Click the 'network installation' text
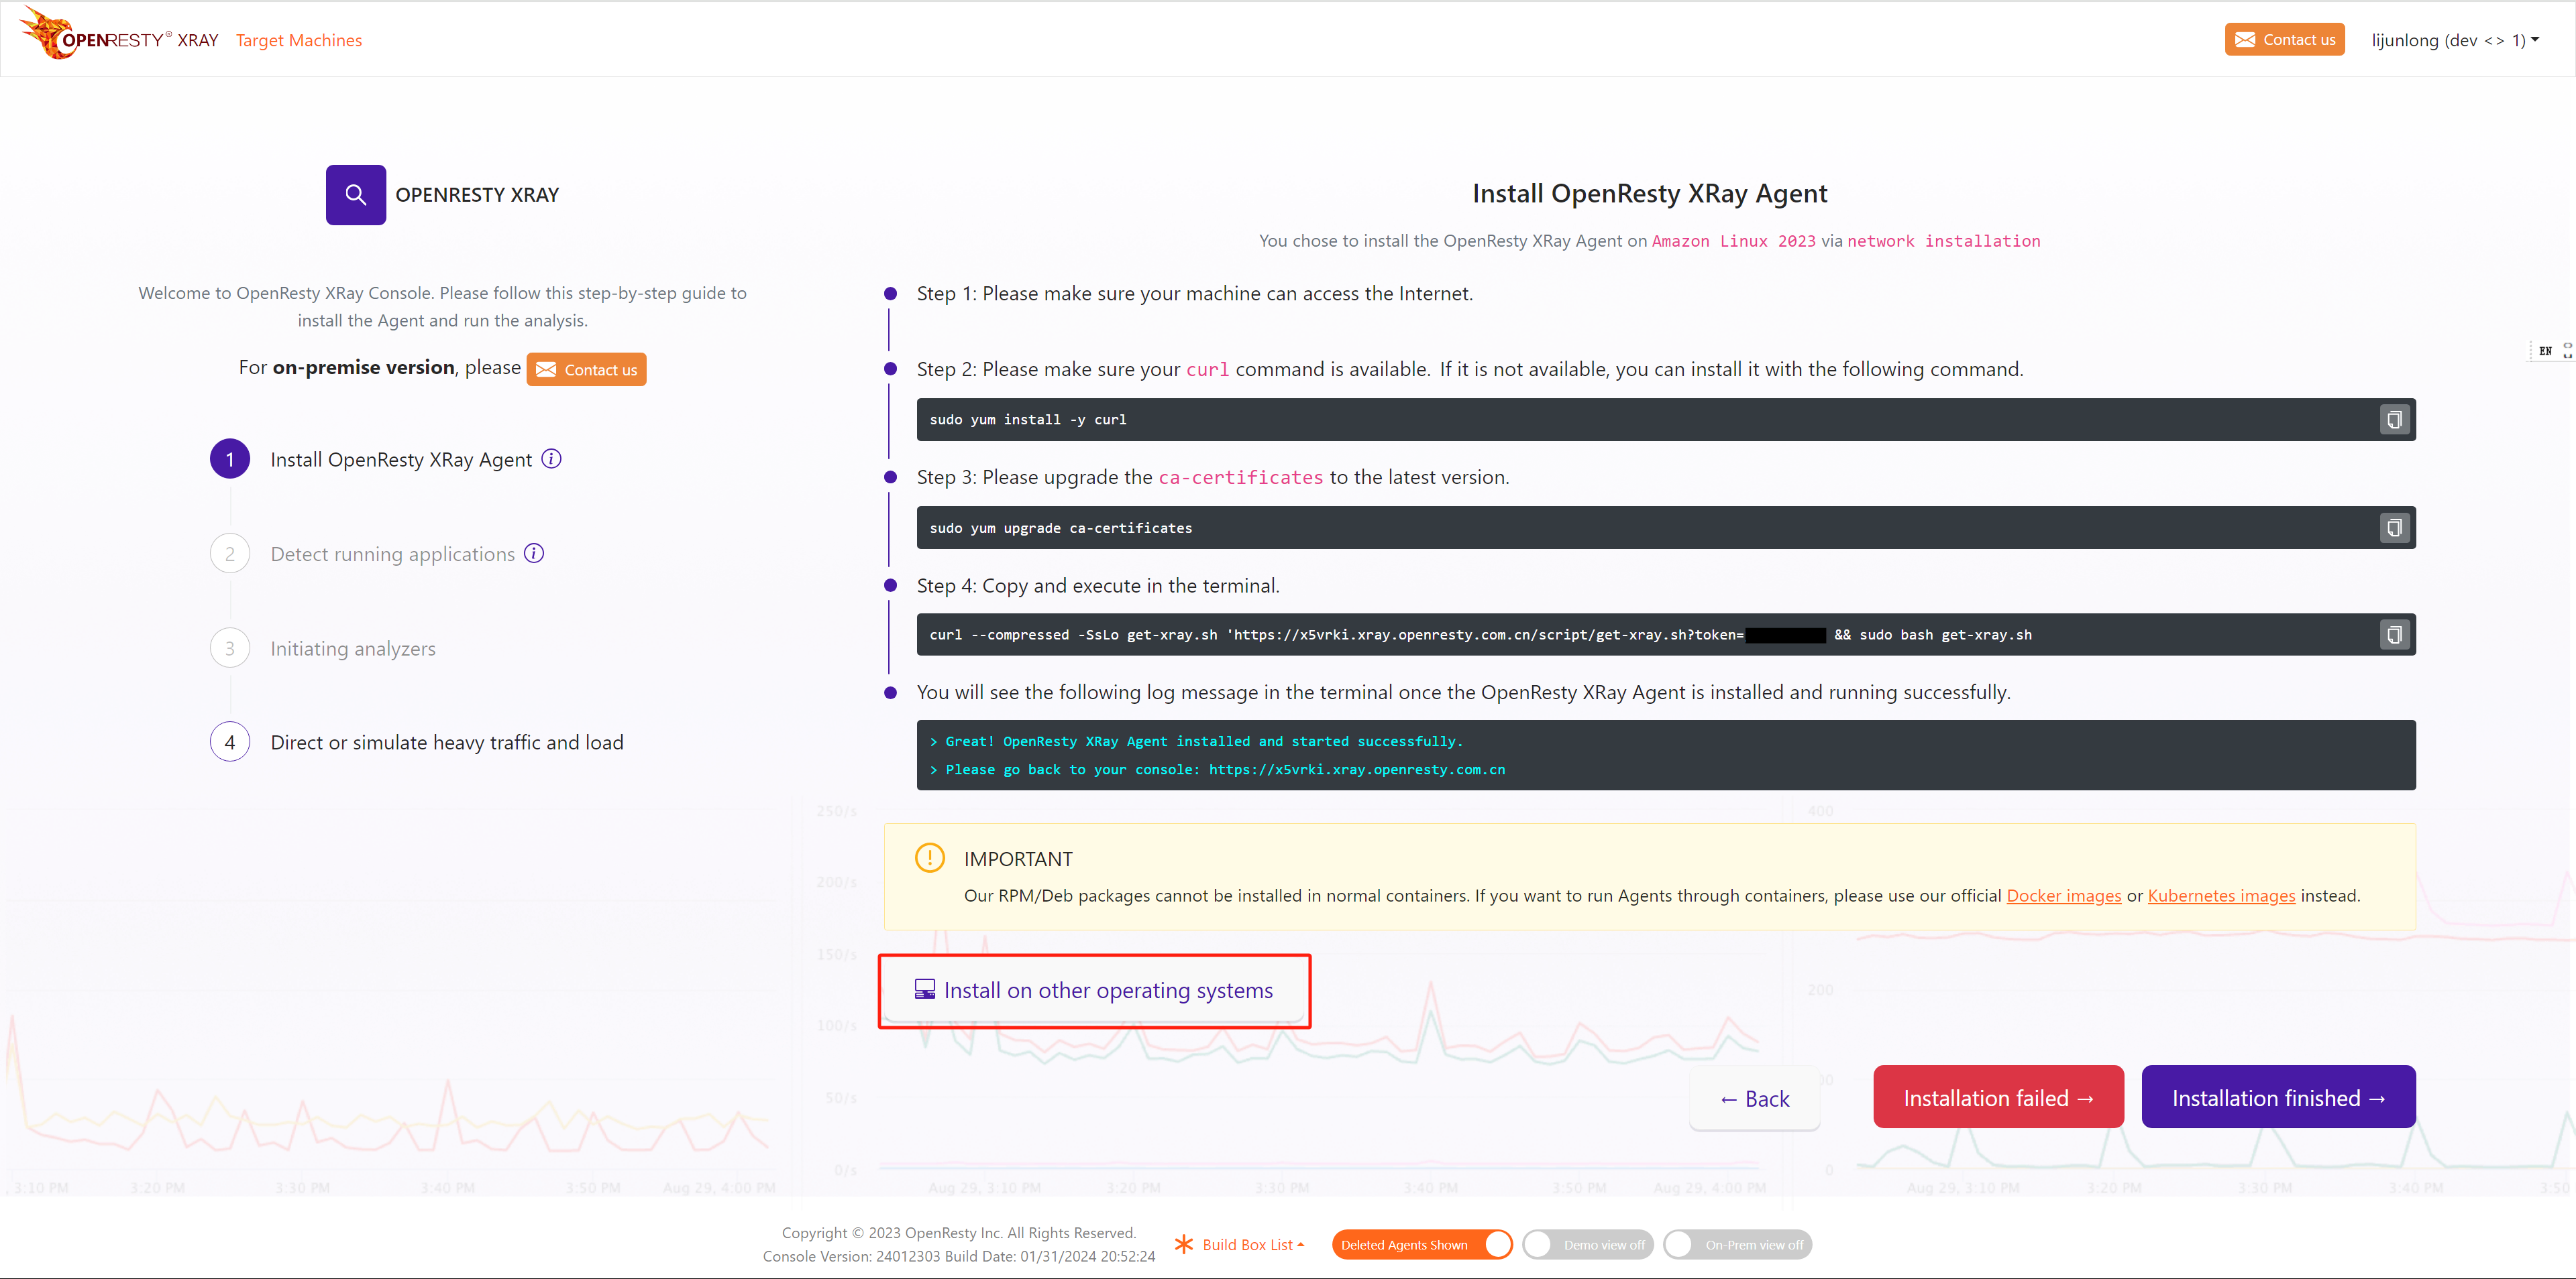2576x1279 pixels. pyautogui.click(x=1944, y=241)
